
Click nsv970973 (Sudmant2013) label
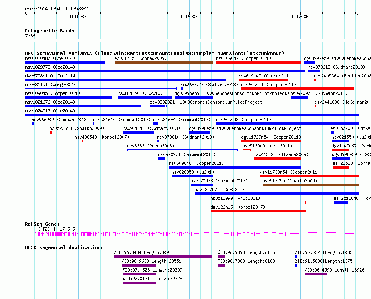pyautogui.click(x=219, y=181)
